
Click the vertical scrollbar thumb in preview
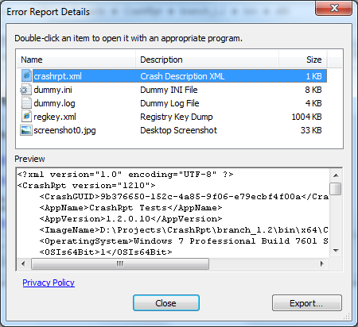[336, 189]
